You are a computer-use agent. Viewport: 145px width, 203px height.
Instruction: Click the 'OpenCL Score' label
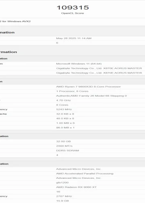pos(72,13)
